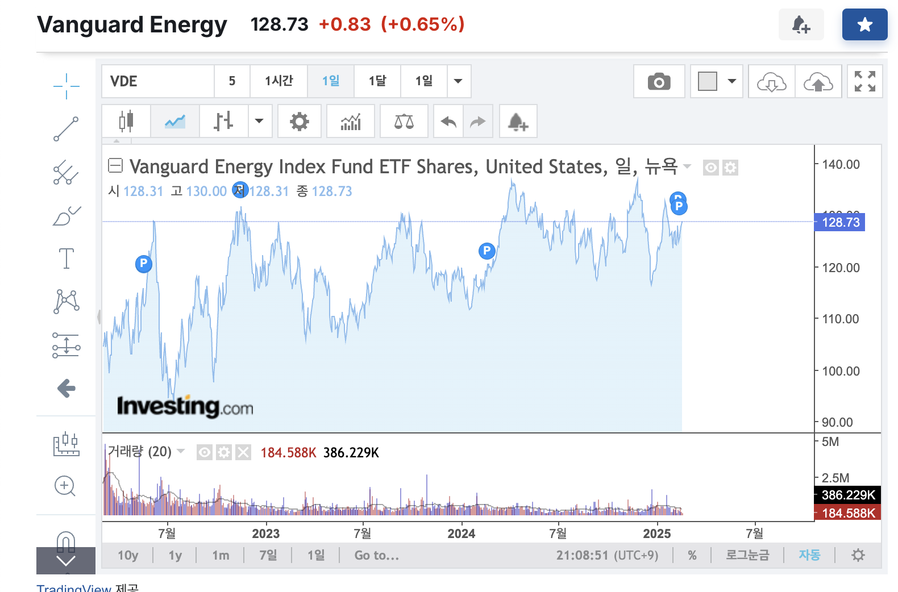Select the zoom in magnifier tool
Viewport: 898px width, 592px height.
(65, 486)
